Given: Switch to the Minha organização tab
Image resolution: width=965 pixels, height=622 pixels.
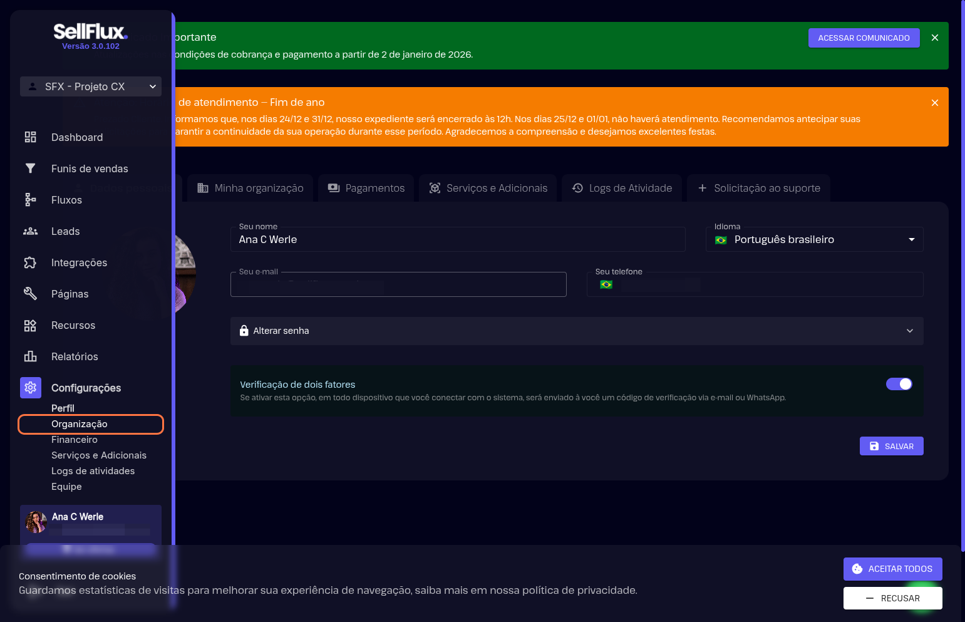Looking at the screenshot, I should tap(250, 188).
